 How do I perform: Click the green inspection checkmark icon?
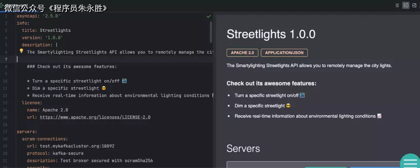click(x=209, y=16)
